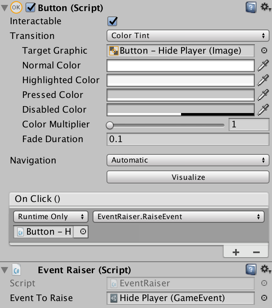
Task: Click the Disabled Color eyedropper tool
Action: [x=263, y=110]
